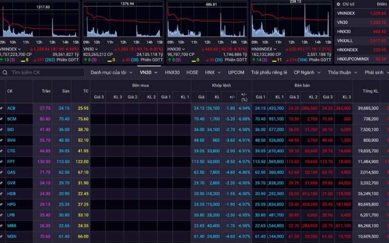Viewport: 389px width, 243px height.
Task: Switch to Trái phiếu riêng lẻ tab
Action: pos(269,72)
